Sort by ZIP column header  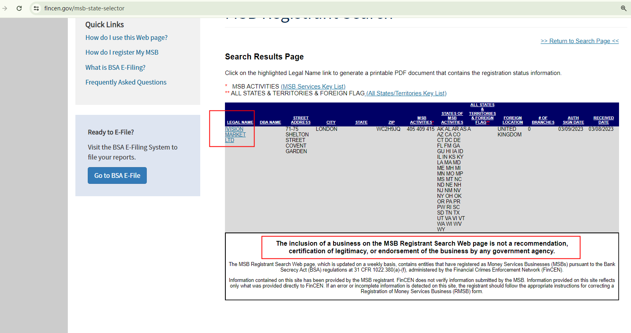coord(392,122)
